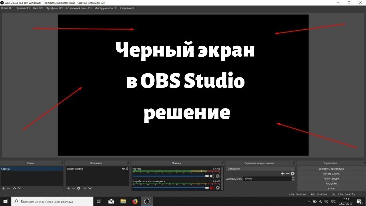Increase transition duration with up stepper arrow

tap(293, 177)
